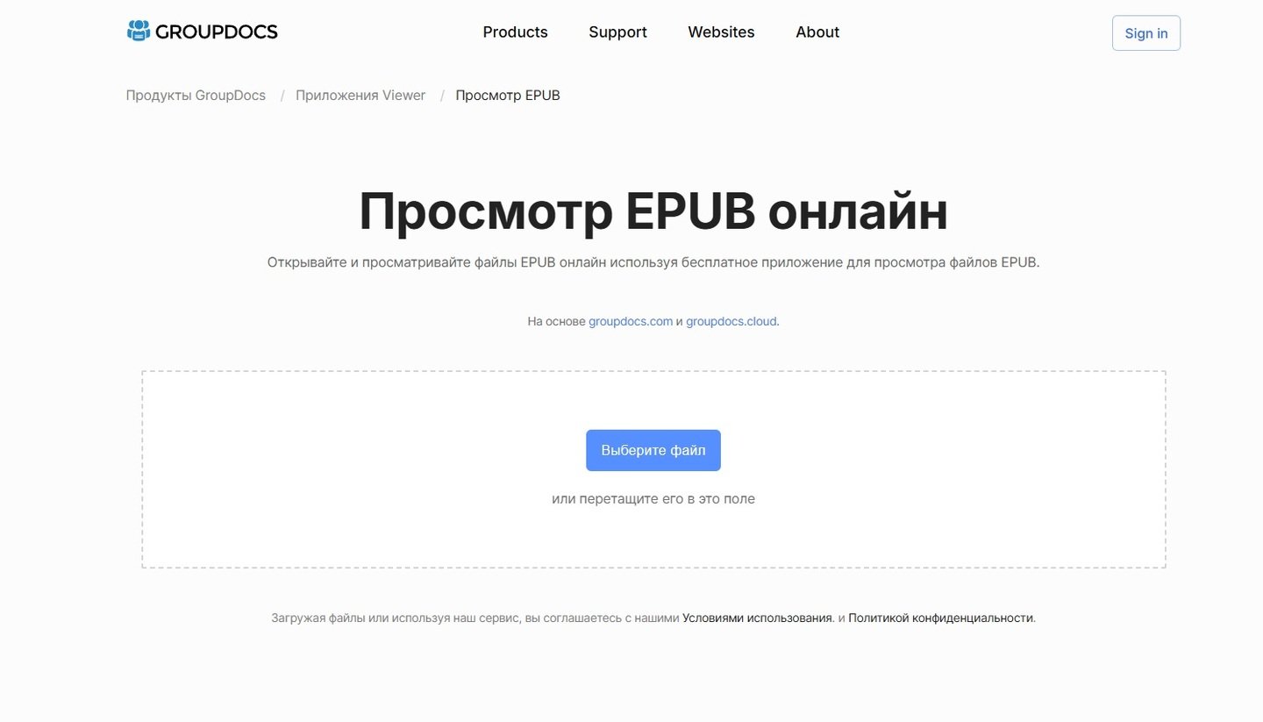1263x722 pixels.
Task: Click the Просмотр EPUB онлайн heading
Action: [x=653, y=211]
